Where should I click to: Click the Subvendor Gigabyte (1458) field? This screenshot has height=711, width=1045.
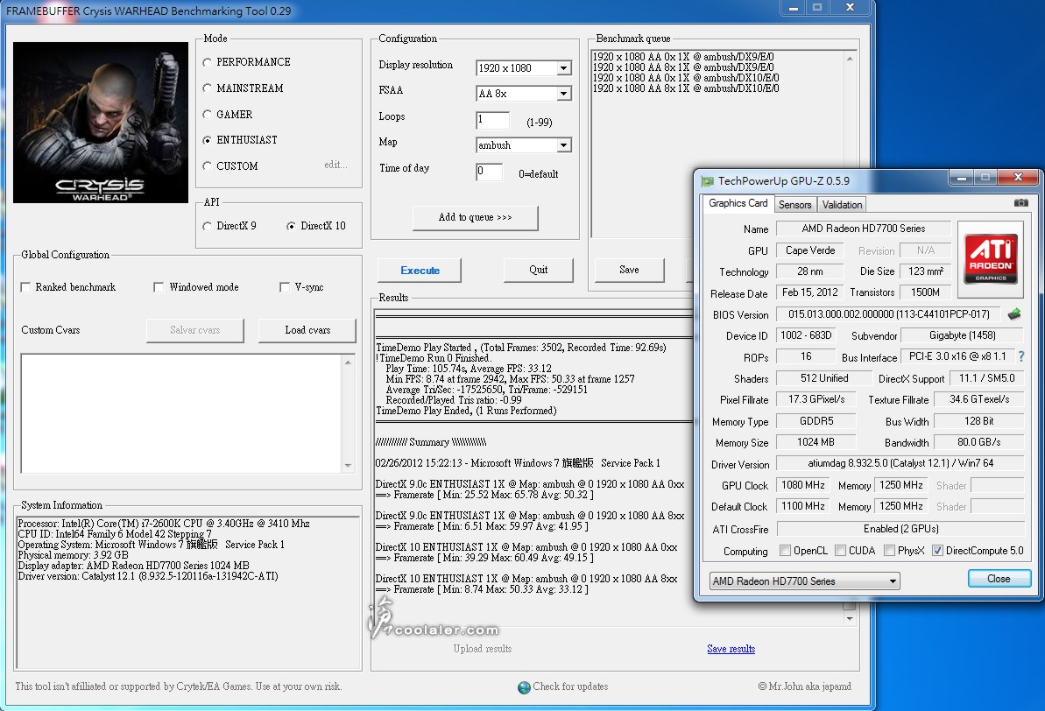(963, 335)
